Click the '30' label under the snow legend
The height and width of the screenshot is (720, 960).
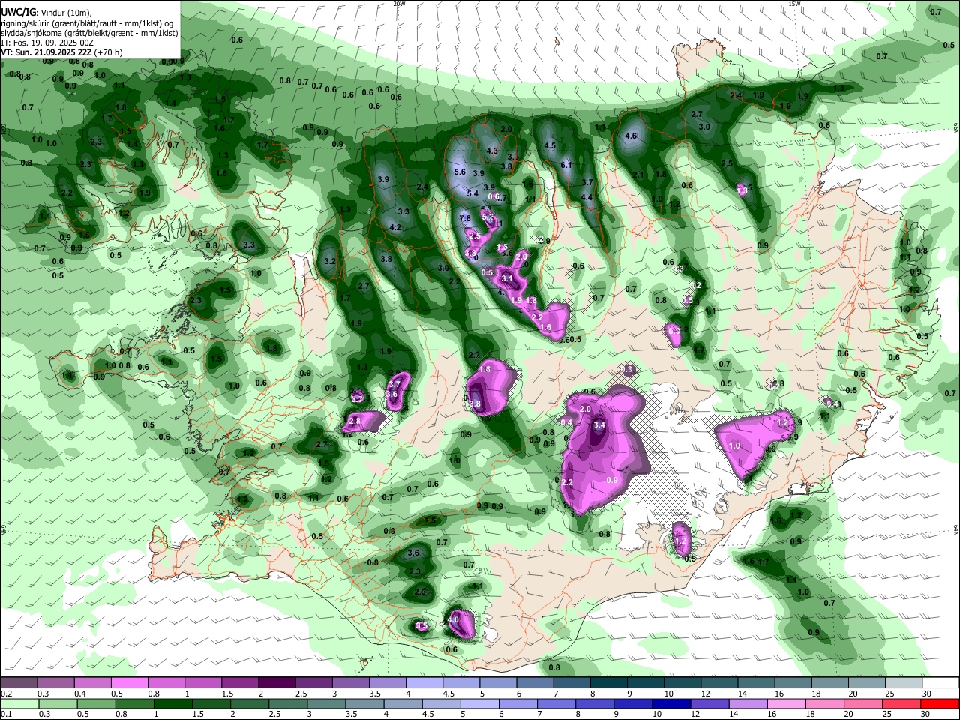click(927, 694)
